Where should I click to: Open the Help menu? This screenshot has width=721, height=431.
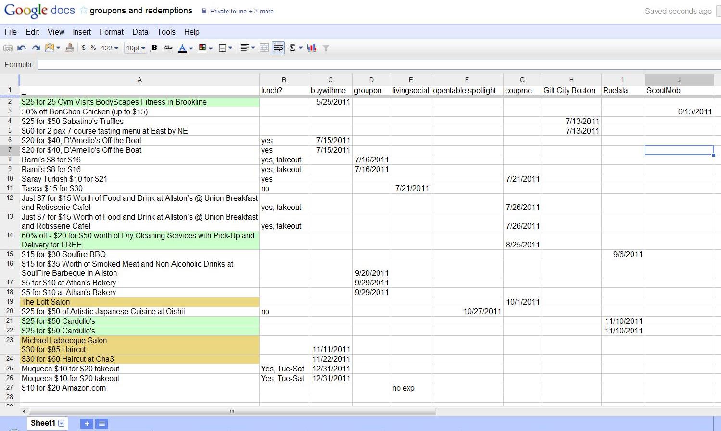(191, 32)
